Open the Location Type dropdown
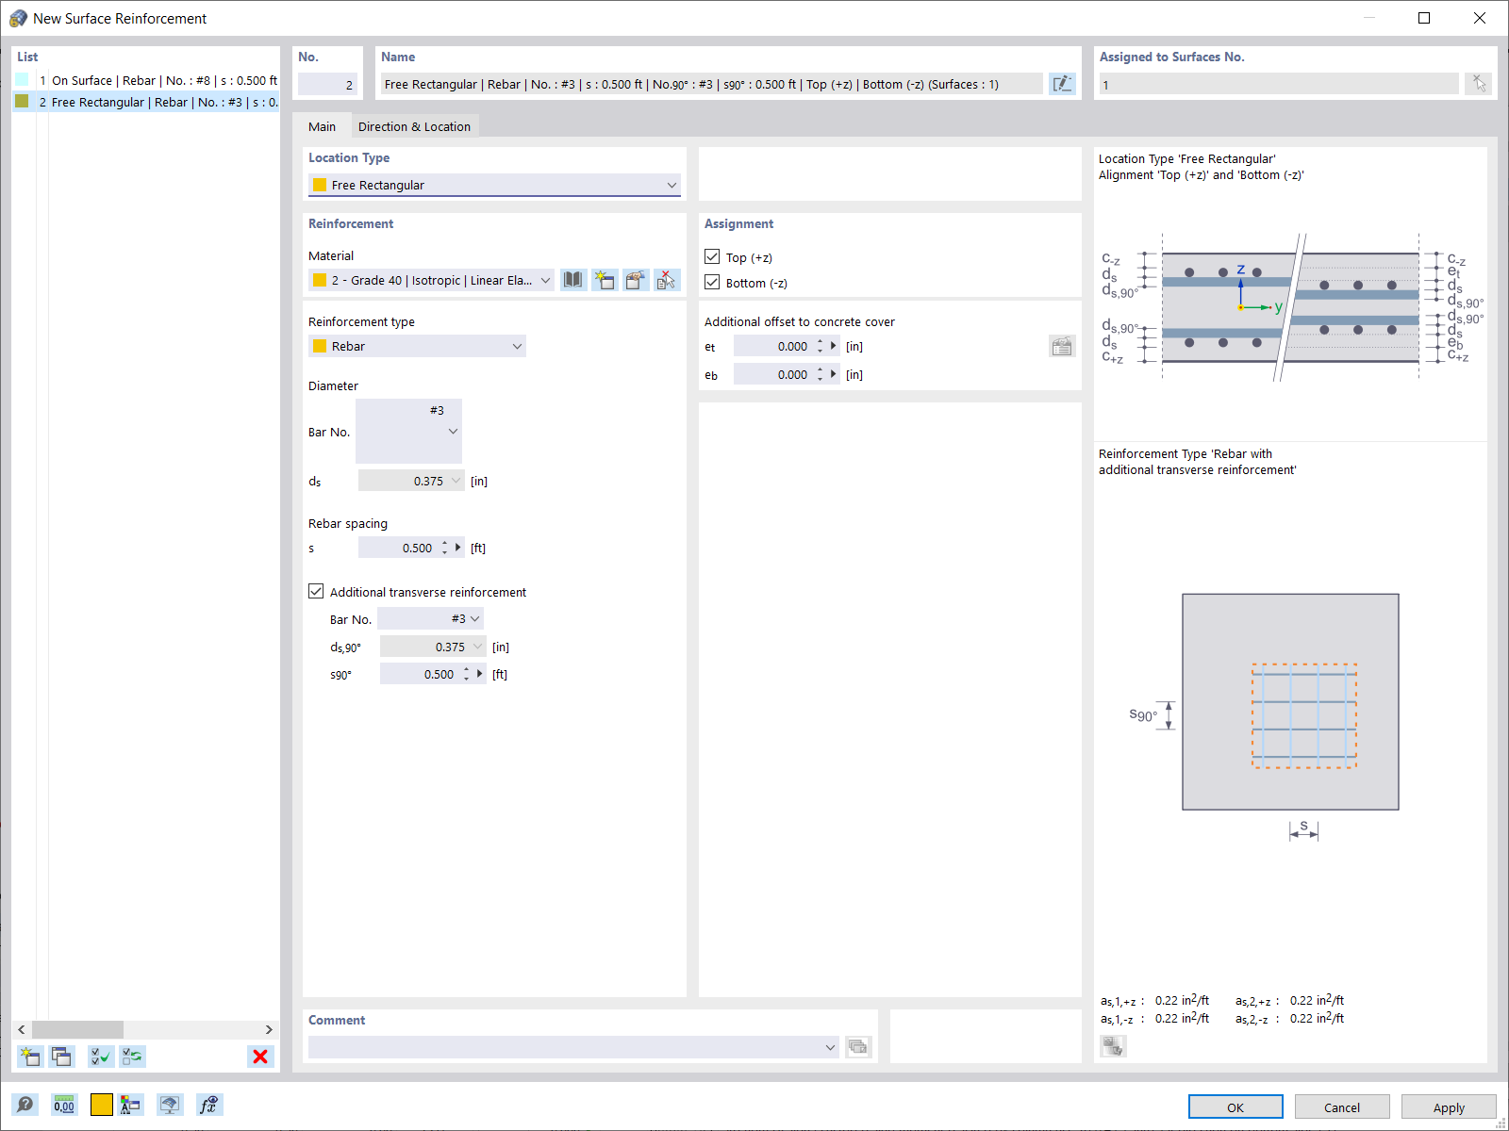Viewport: 1509px width, 1131px height. pyautogui.click(x=671, y=185)
